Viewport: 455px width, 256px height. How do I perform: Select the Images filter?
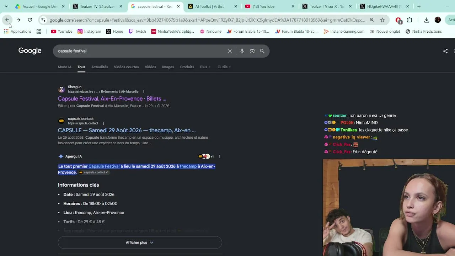point(168,67)
